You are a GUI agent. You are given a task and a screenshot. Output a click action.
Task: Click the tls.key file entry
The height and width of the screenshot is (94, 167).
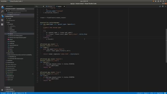tap(19, 51)
